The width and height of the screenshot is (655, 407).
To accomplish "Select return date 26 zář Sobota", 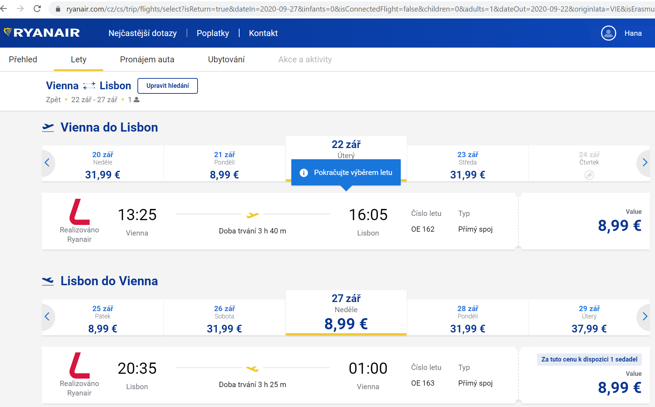I will pos(225,317).
